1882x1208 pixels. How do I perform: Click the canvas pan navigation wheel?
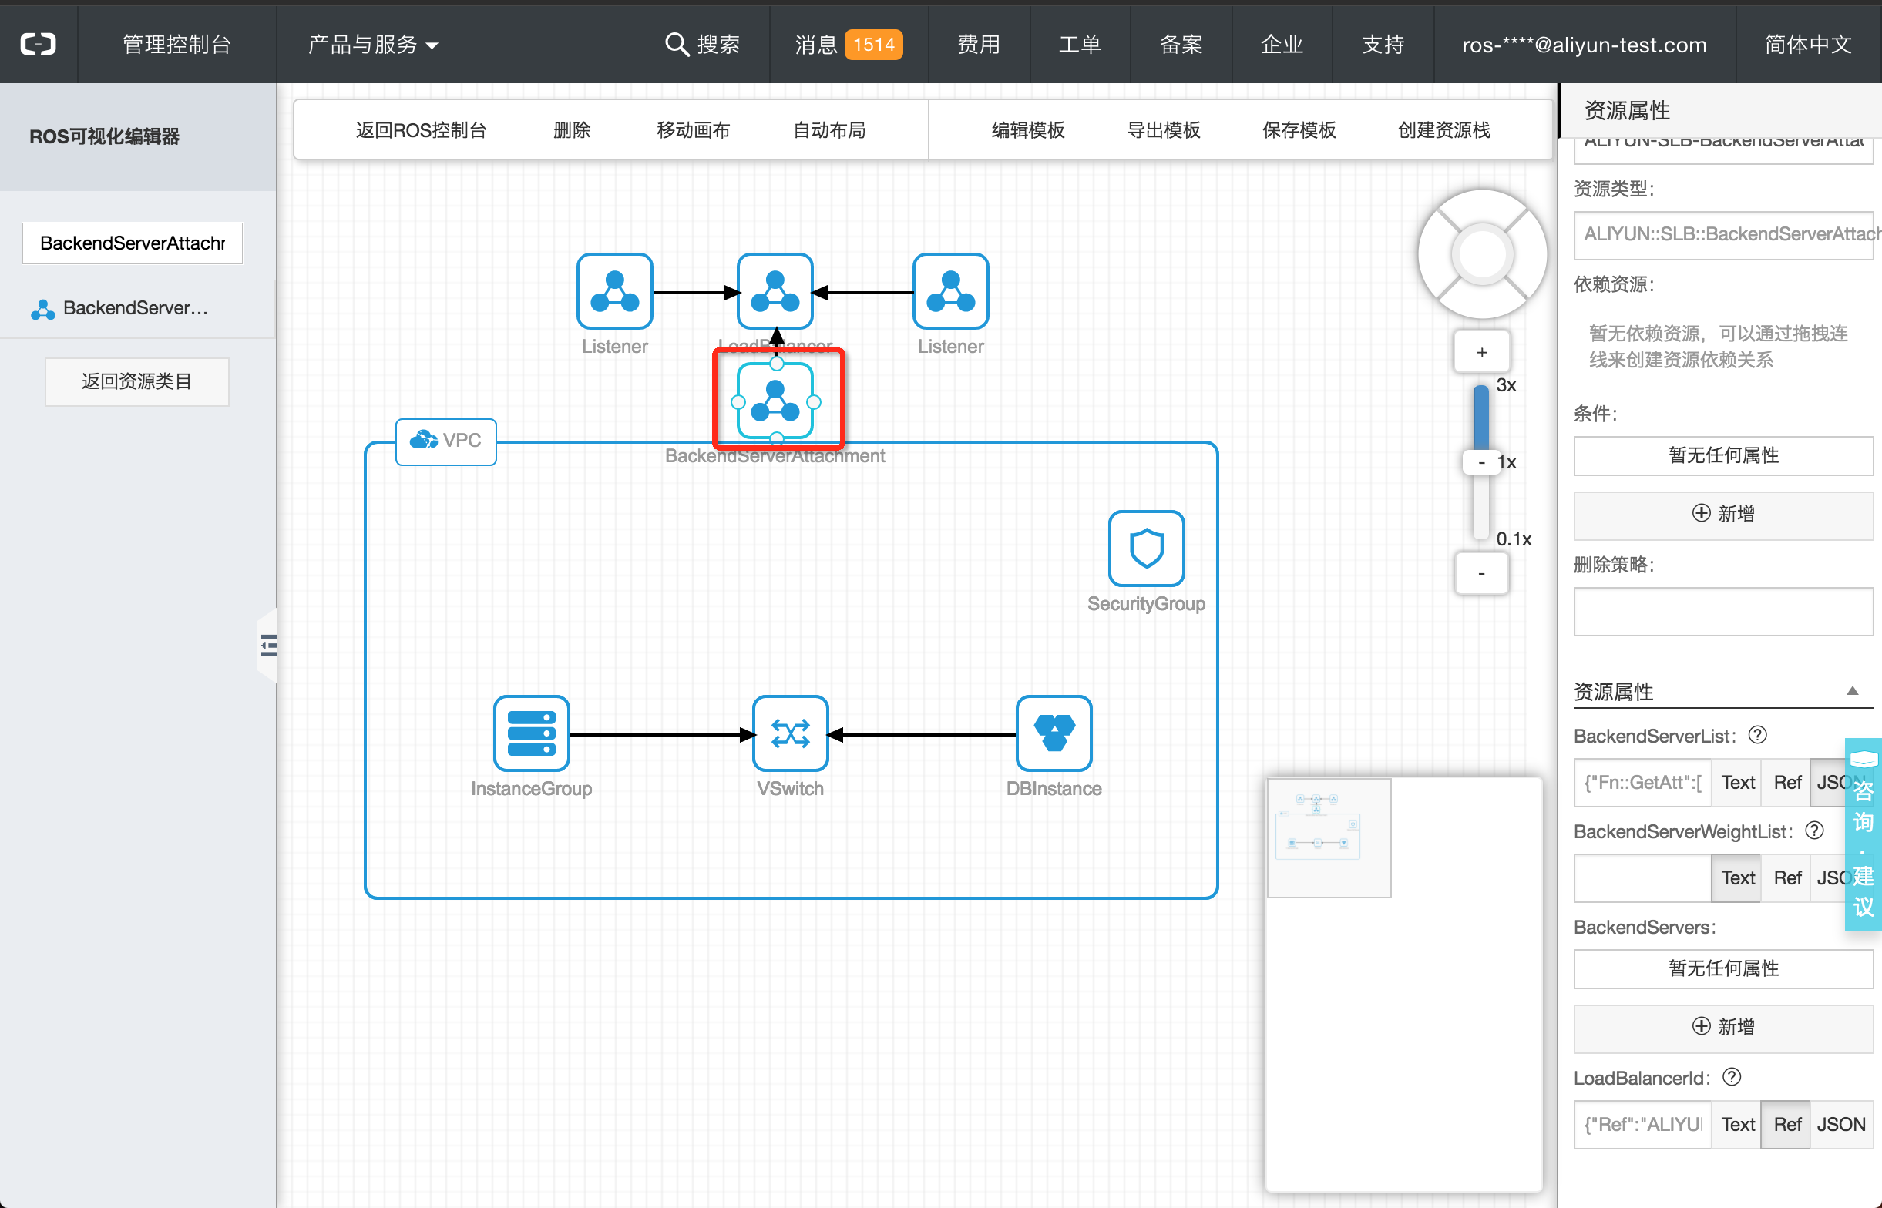tap(1482, 254)
